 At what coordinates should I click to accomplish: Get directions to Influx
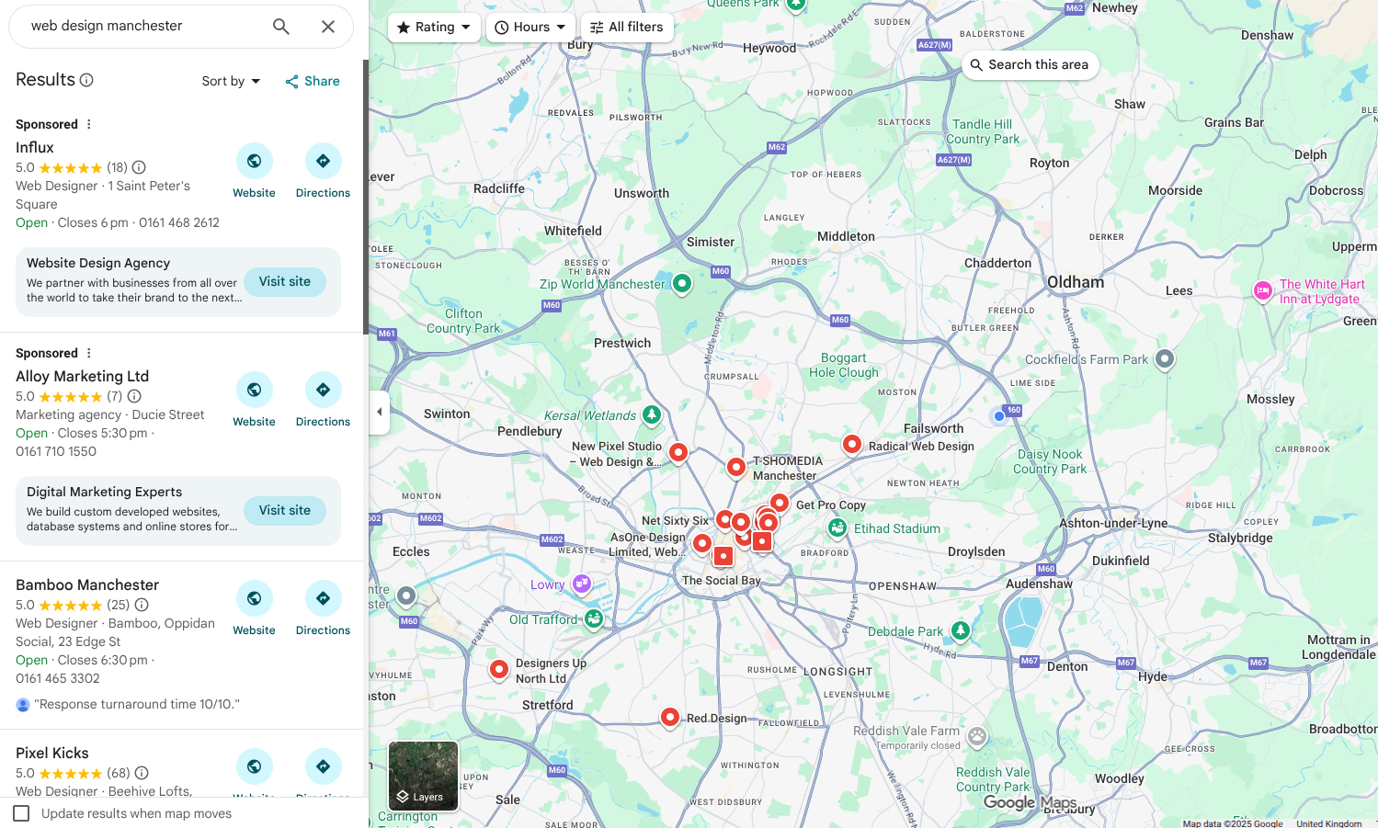coord(323,161)
